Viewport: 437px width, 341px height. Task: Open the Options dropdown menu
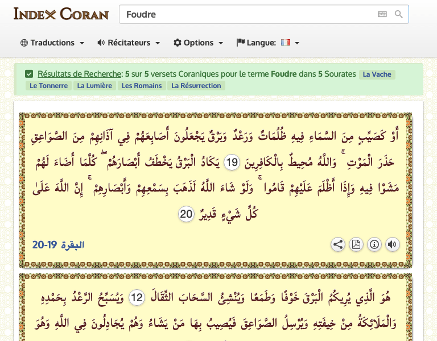point(198,43)
